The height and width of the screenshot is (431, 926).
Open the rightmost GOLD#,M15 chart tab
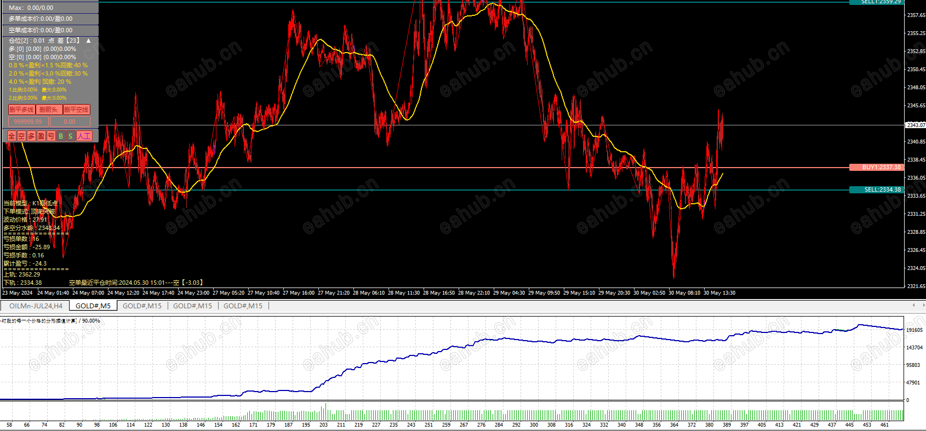pyautogui.click(x=243, y=306)
